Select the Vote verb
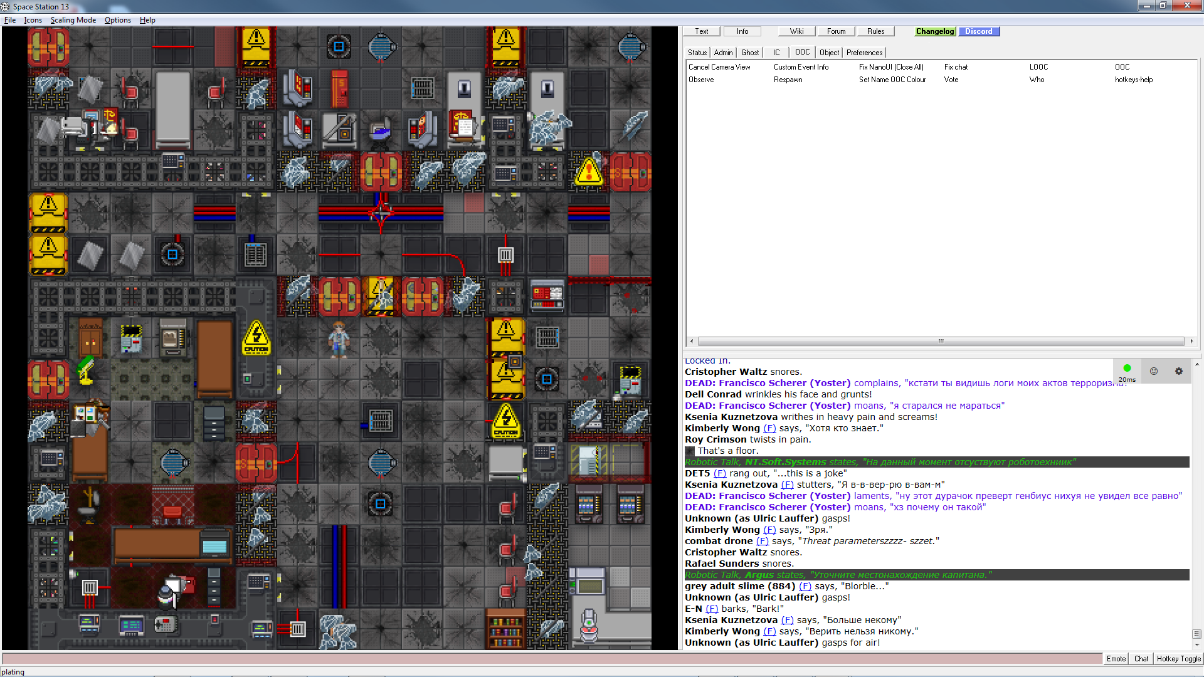 951,80
